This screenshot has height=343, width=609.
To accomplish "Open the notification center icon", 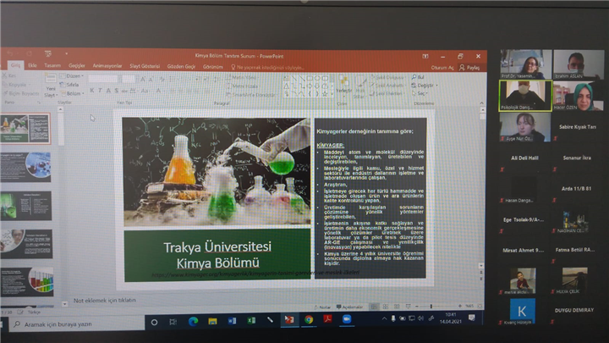I will (x=472, y=318).
